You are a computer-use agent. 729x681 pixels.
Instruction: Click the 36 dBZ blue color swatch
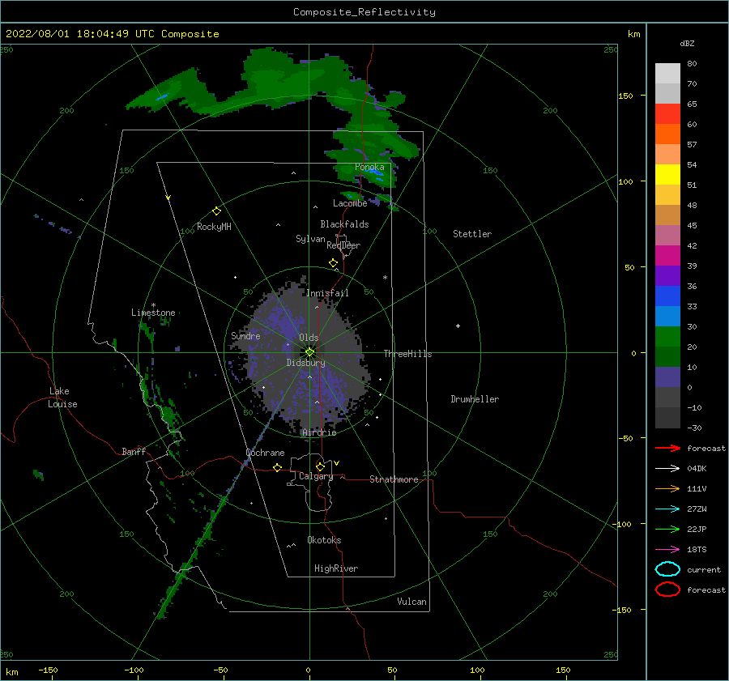667,296
